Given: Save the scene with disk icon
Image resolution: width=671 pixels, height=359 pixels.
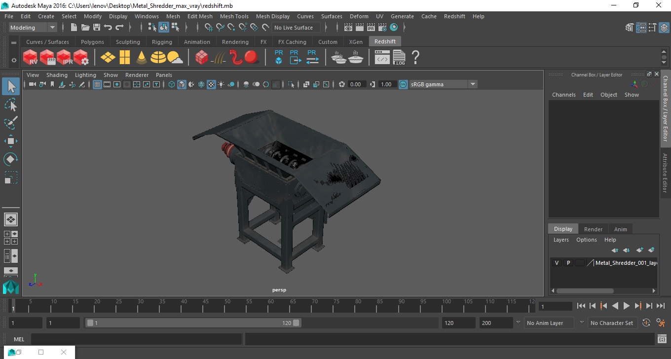Looking at the screenshot, I should click(x=97, y=28).
